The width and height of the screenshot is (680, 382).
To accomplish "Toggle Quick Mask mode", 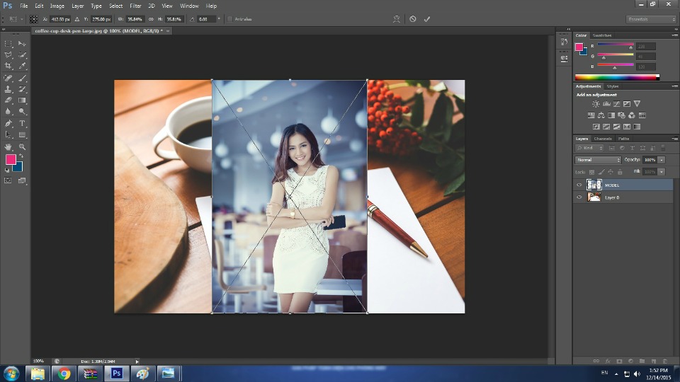I will tap(8, 180).
